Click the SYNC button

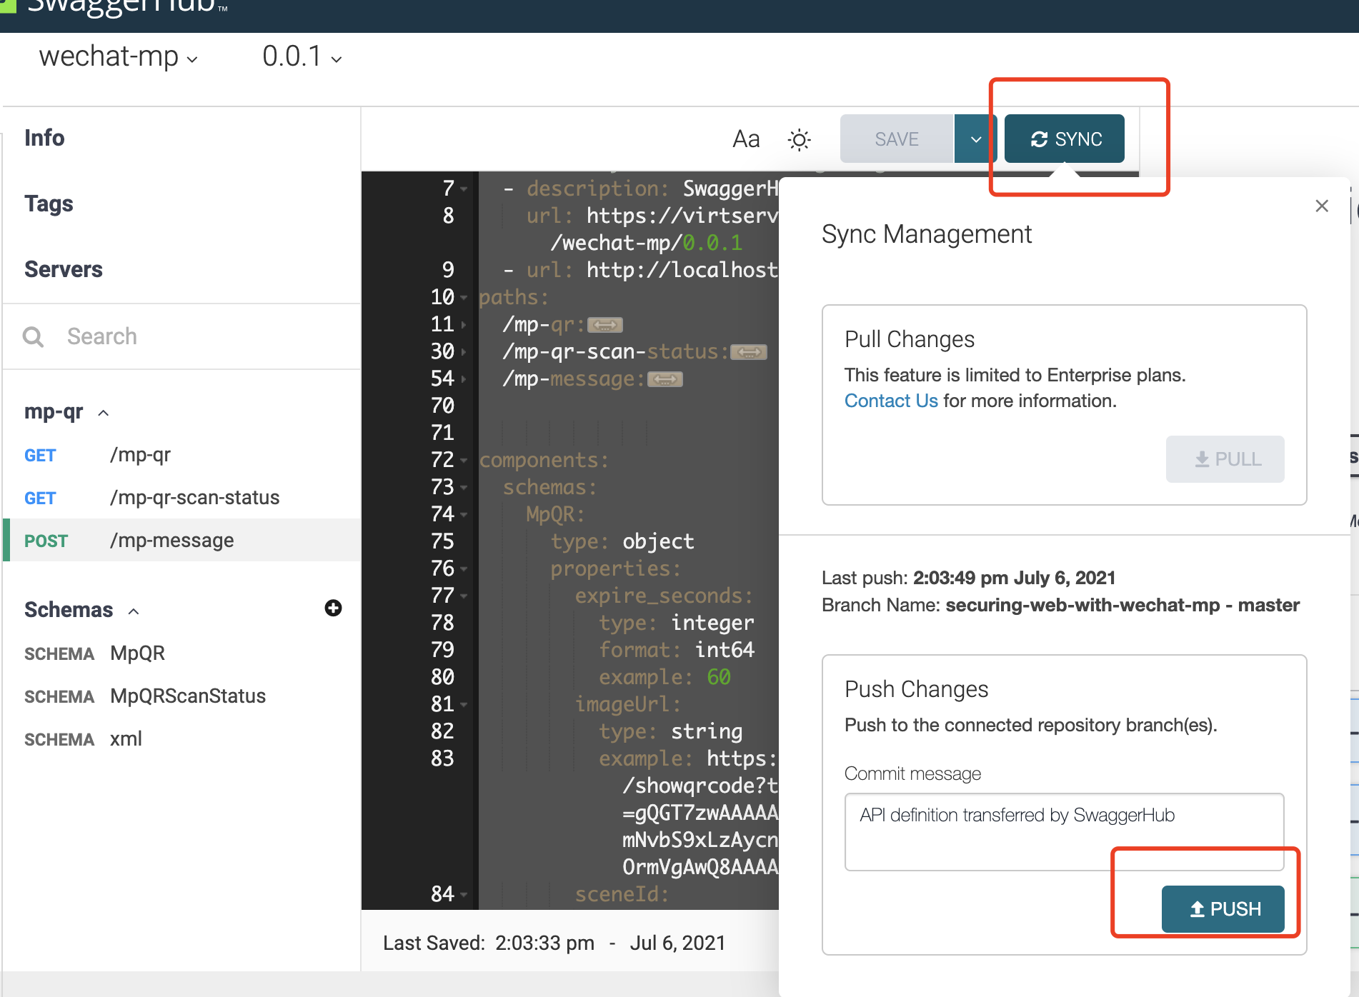click(1064, 139)
